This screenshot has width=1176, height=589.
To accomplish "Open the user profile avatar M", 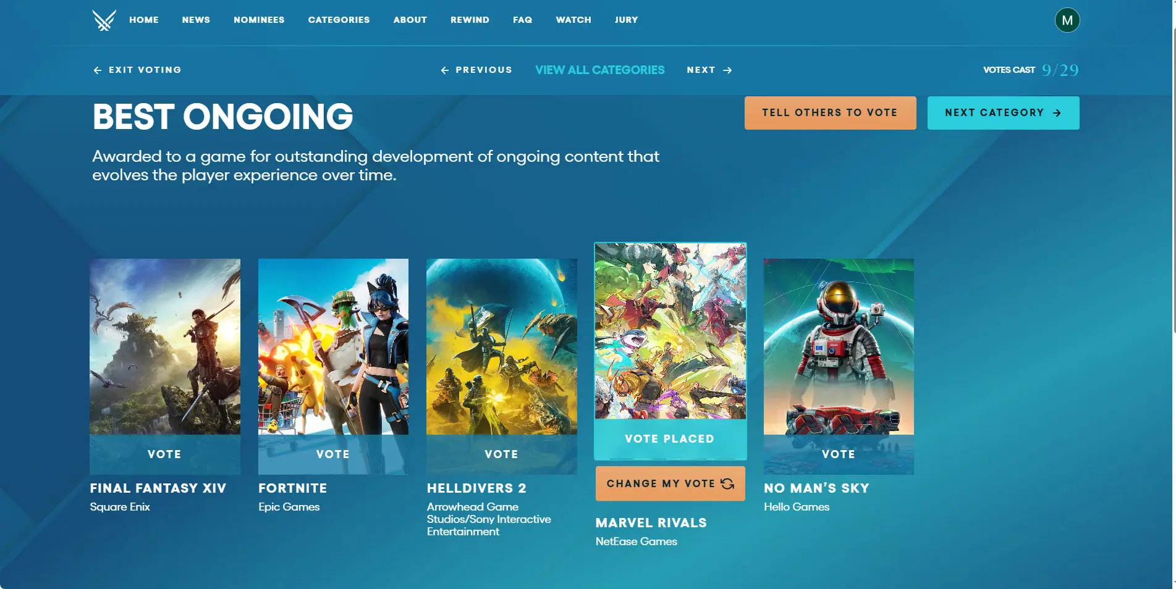I will pyautogui.click(x=1067, y=20).
